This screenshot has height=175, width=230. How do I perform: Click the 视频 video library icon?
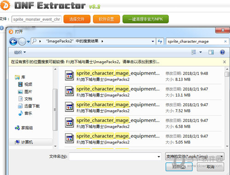pyautogui.click(x=20, y=84)
